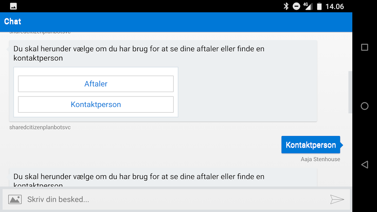Image resolution: width=377 pixels, height=212 pixels.
Task: Tap the Android back navigation triangle
Action: (x=365, y=165)
